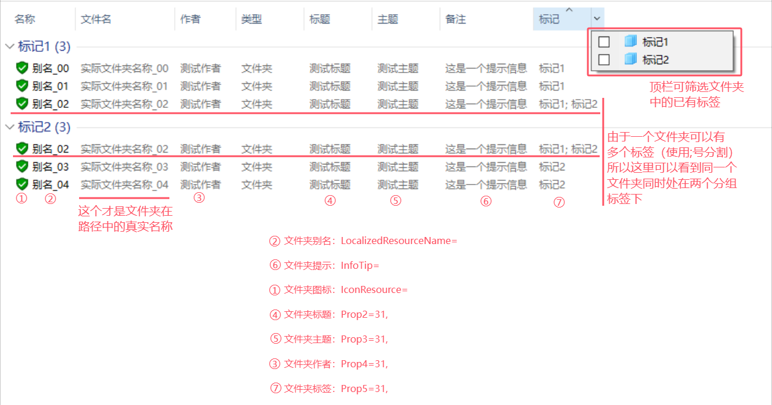Click the 作者 column header
This screenshot has height=405, width=772.
[190, 19]
